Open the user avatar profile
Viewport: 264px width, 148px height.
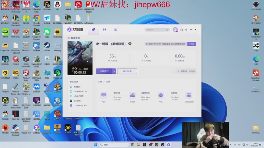pos(175,30)
